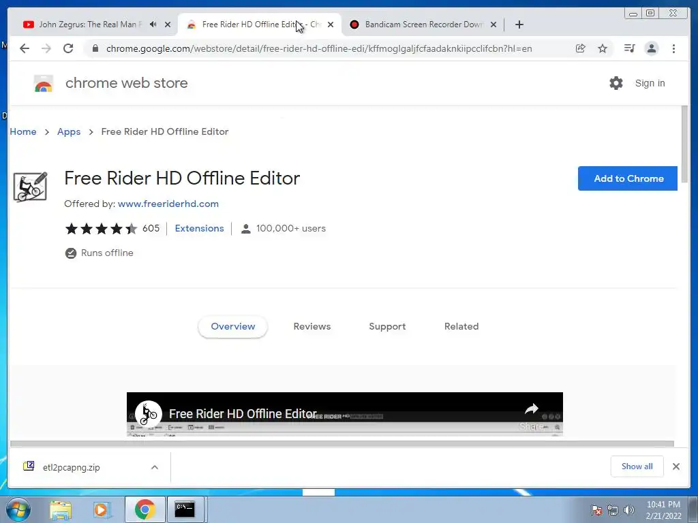Screen dimensions: 698x523
Task: Open the media control playlist icon
Action: (x=629, y=48)
